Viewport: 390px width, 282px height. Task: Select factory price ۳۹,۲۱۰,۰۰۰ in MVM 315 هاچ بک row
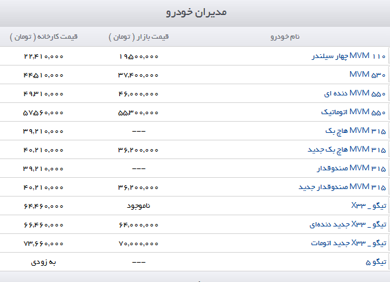(x=43, y=131)
